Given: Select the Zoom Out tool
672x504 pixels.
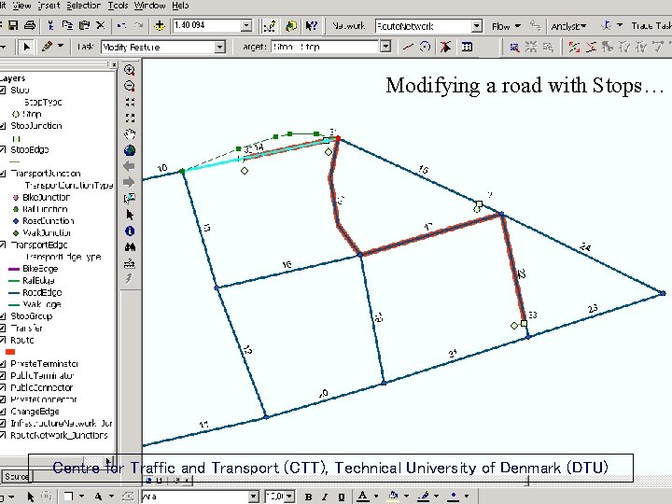Looking at the screenshot, I should pyautogui.click(x=130, y=86).
